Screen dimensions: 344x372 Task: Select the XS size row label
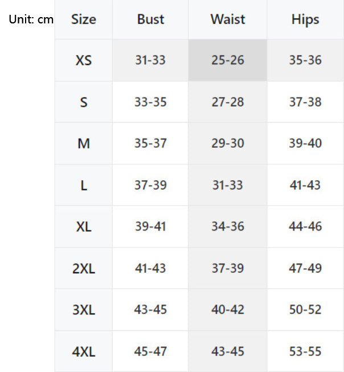83,60
